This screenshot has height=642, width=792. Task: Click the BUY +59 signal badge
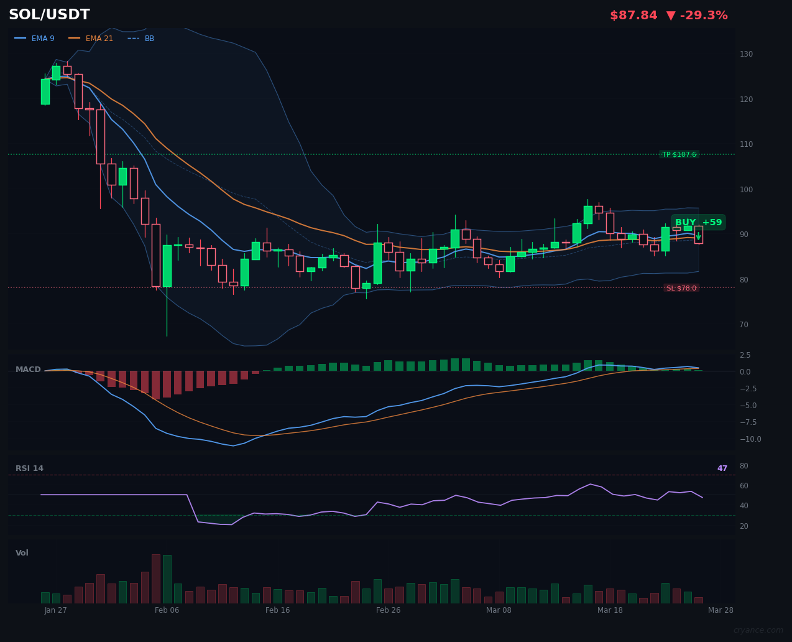(698, 221)
